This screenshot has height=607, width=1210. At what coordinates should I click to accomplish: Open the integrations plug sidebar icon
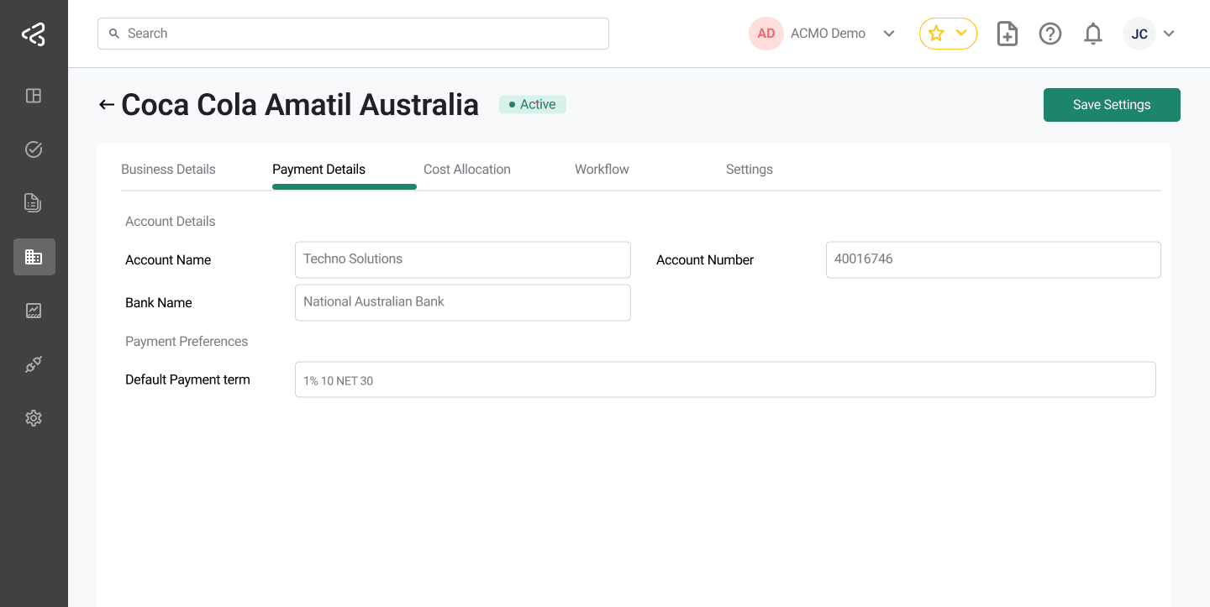coord(34,364)
